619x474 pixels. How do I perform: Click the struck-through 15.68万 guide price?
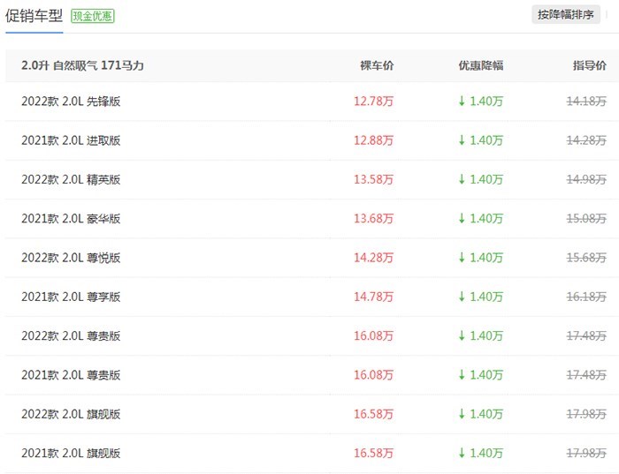tap(586, 258)
